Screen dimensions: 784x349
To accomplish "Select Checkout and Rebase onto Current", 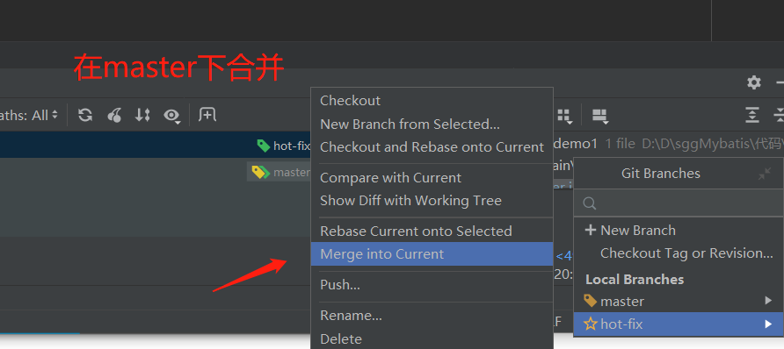I will pos(432,147).
